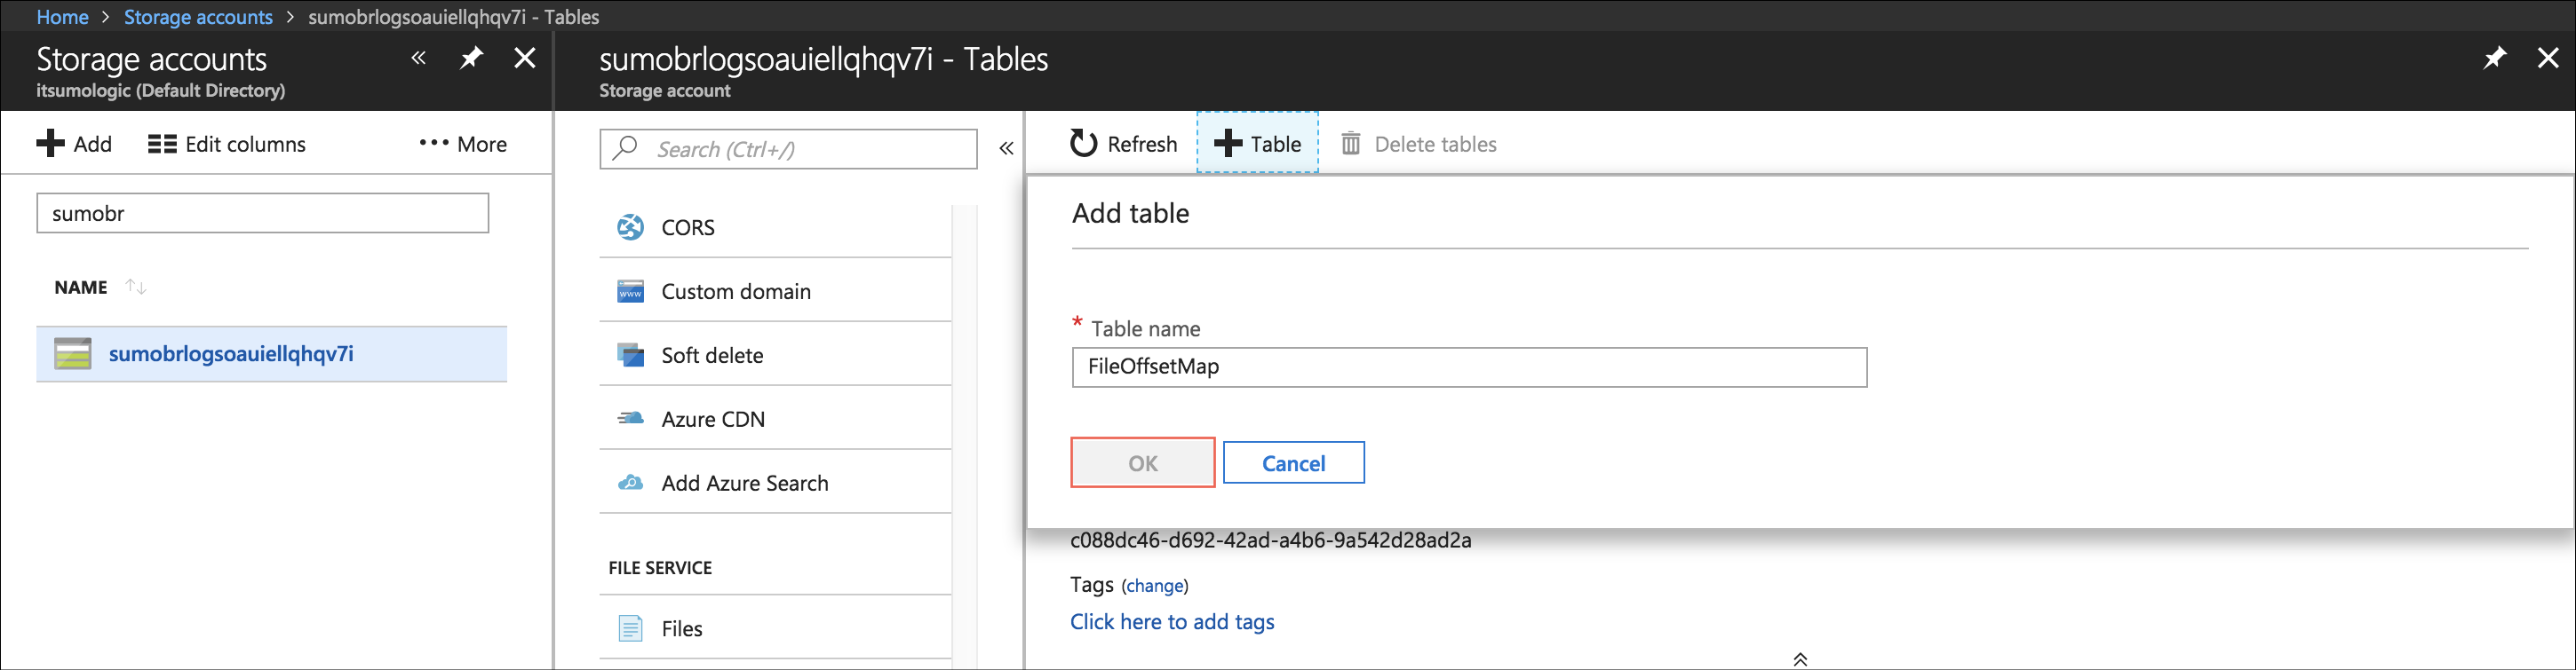2576x670 pixels.
Task: Select the Soft delete option
Action: pos(711,356)
